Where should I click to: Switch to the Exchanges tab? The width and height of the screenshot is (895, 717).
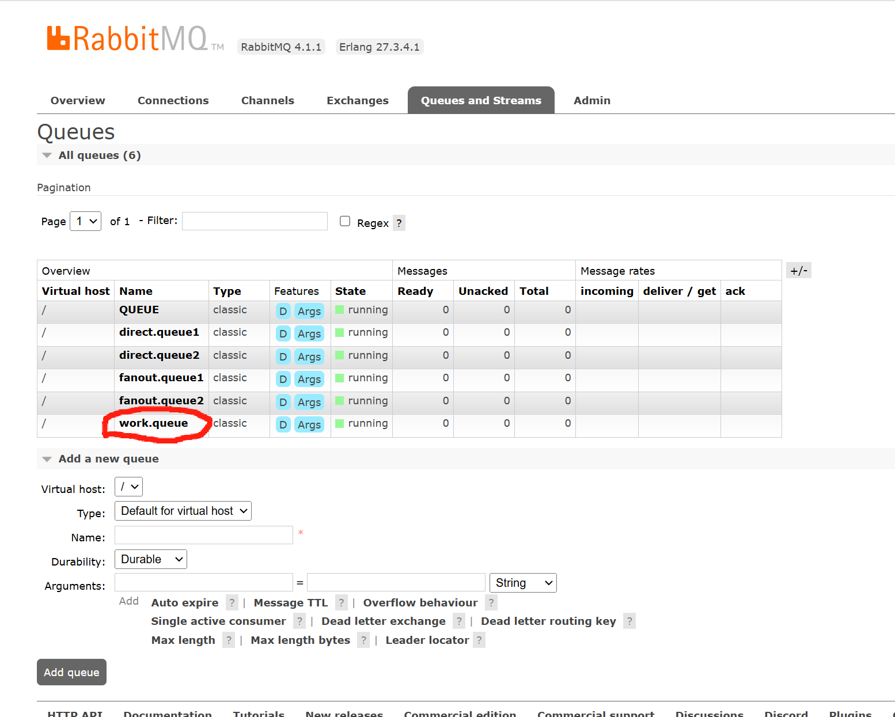point(357,100)
